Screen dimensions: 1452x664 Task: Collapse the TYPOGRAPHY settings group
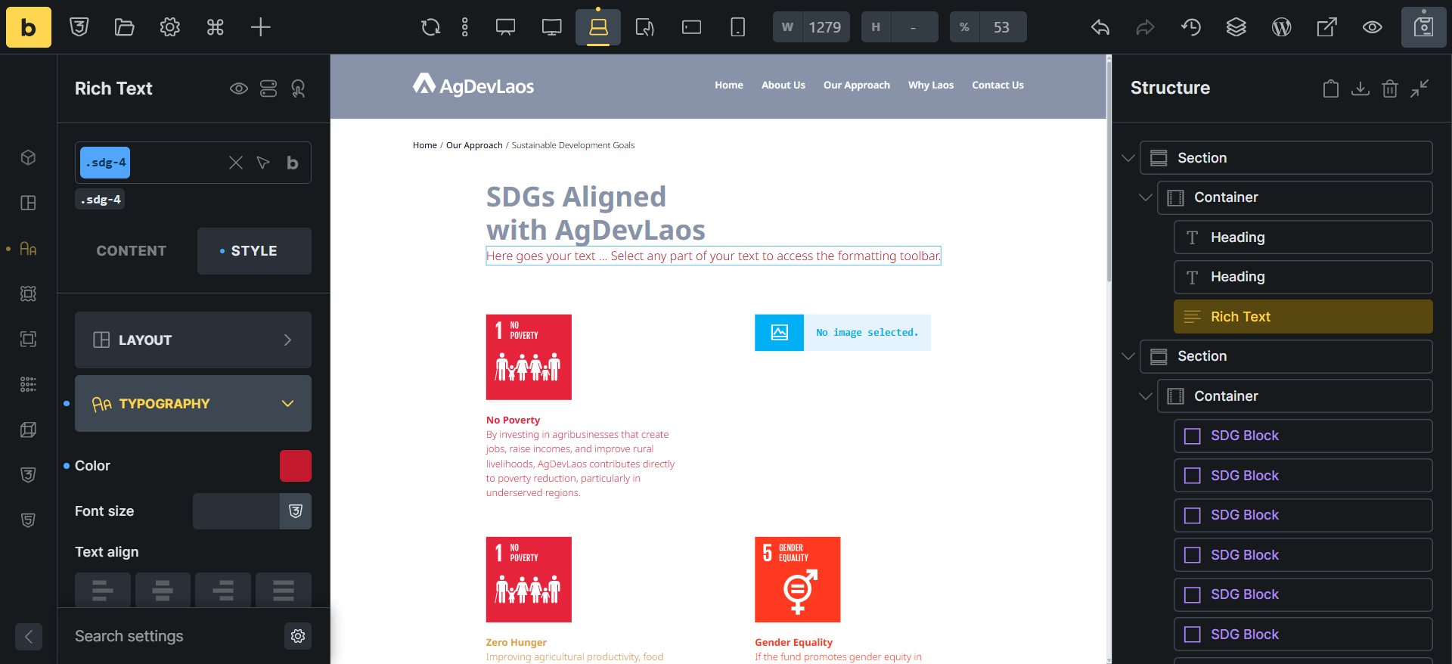193,403
